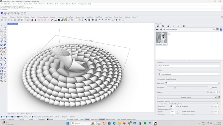Open Materials panel help
Image resolution: width=223 pixels, height=126 pixels.
click(221, 29)
